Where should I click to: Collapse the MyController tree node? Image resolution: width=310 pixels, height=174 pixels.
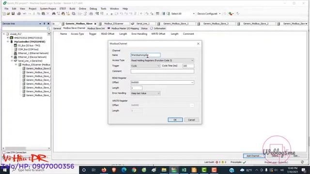[8, 42]
